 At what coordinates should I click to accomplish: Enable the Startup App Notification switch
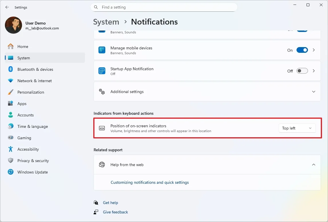(x=302, y=71)
